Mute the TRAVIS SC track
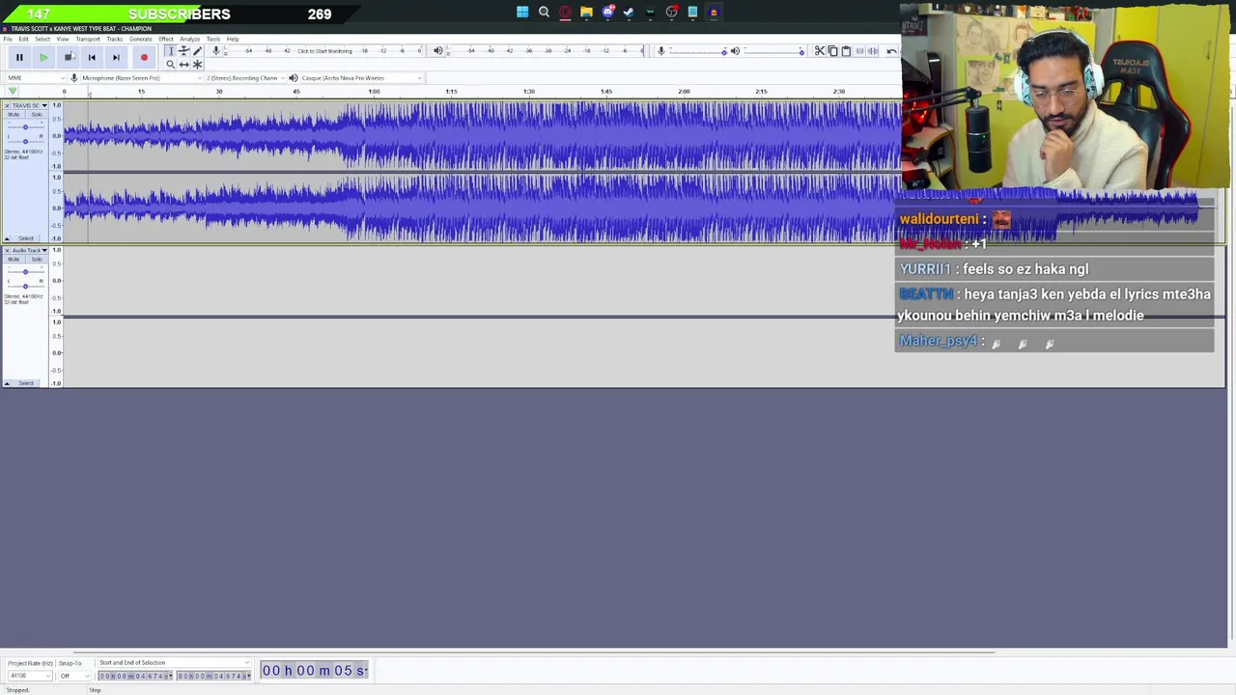The height and width of the screenshot is (695, 1236). coord(14,115)
